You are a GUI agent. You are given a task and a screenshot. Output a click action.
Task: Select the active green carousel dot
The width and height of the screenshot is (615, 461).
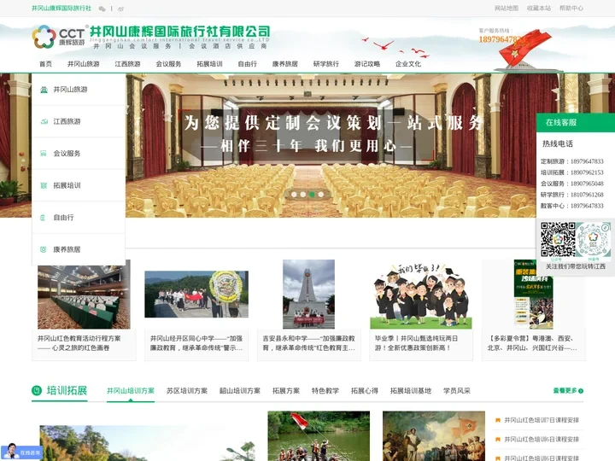(x=312, y=195)
